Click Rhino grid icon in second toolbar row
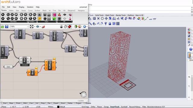193x108 pixels. pyautogui.click(x=118, y=24)
